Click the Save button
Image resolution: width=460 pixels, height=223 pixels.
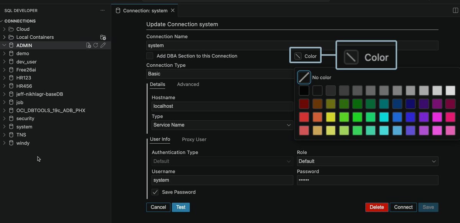click(428, 207)
